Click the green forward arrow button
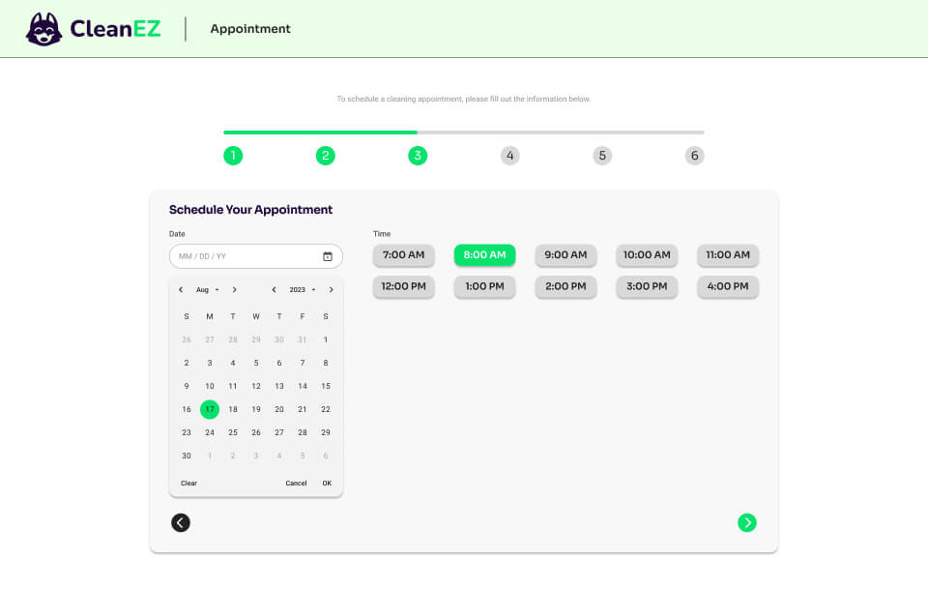The image size is (928, 589). [x=746, y=522]
